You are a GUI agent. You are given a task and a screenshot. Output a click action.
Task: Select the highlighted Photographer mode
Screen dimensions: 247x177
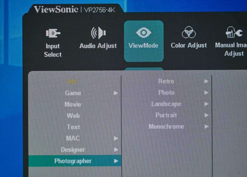tap(75, 161)
